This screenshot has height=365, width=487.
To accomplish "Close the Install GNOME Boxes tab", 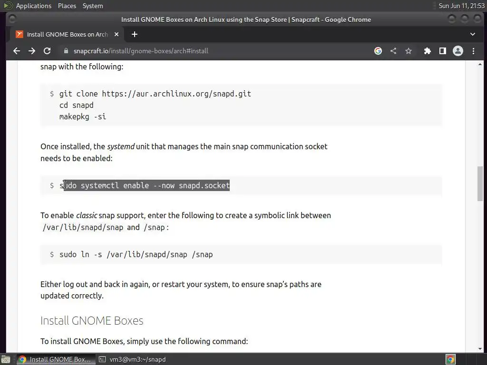I will click(117, 34).
